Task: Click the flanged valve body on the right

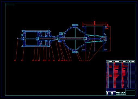Action: pyautogui.click(x=95, y=39)
